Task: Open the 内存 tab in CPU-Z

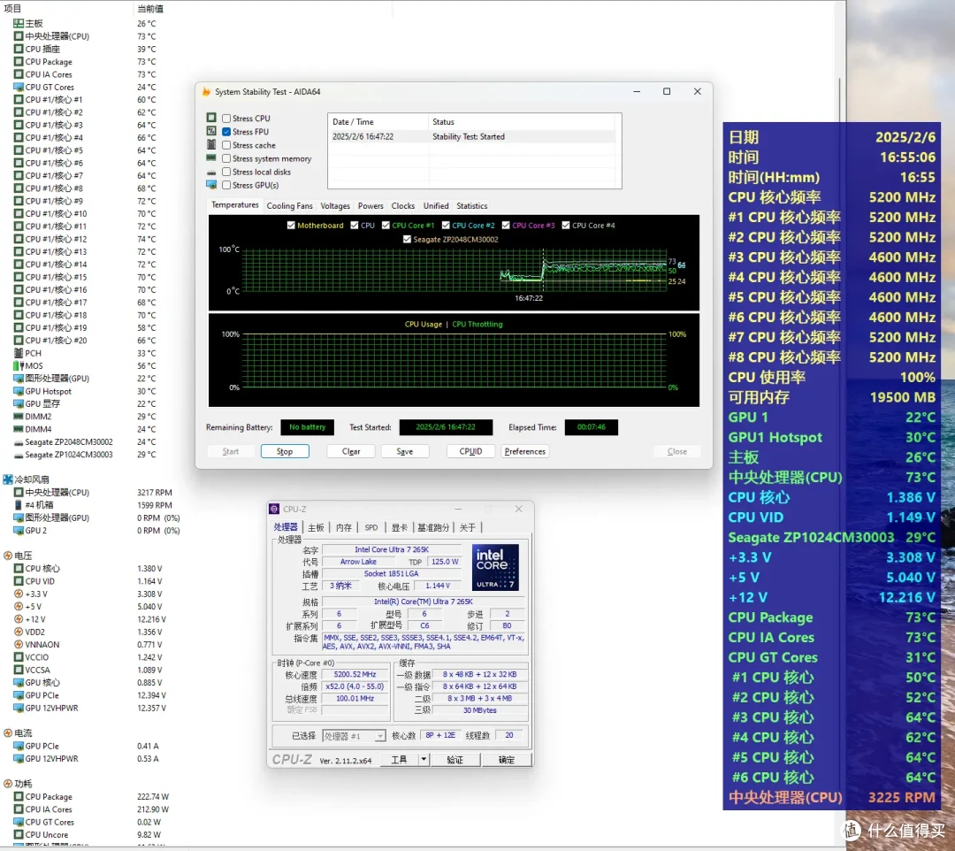Action: tap(344, 527)
